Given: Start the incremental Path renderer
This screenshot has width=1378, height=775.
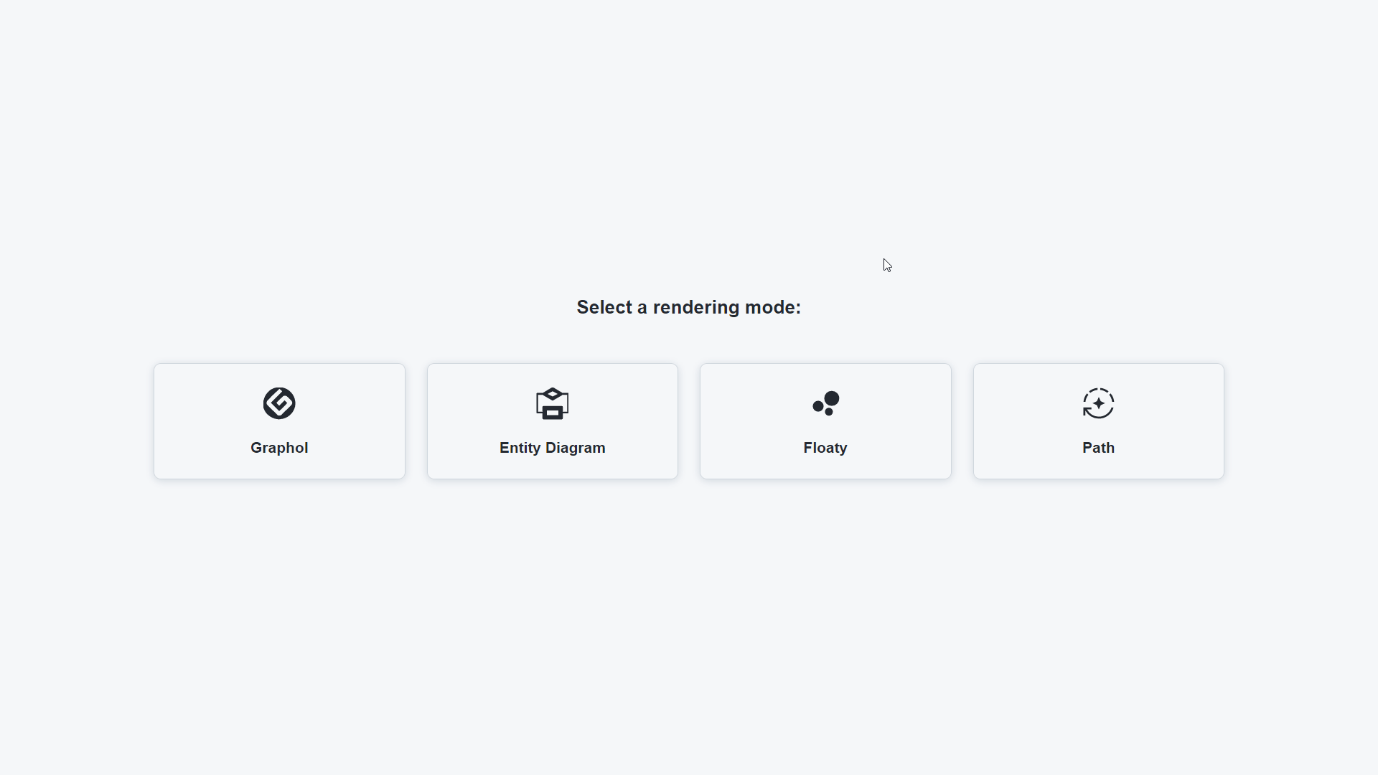Looking at the screenshot, I should [x=1098, y=421].
